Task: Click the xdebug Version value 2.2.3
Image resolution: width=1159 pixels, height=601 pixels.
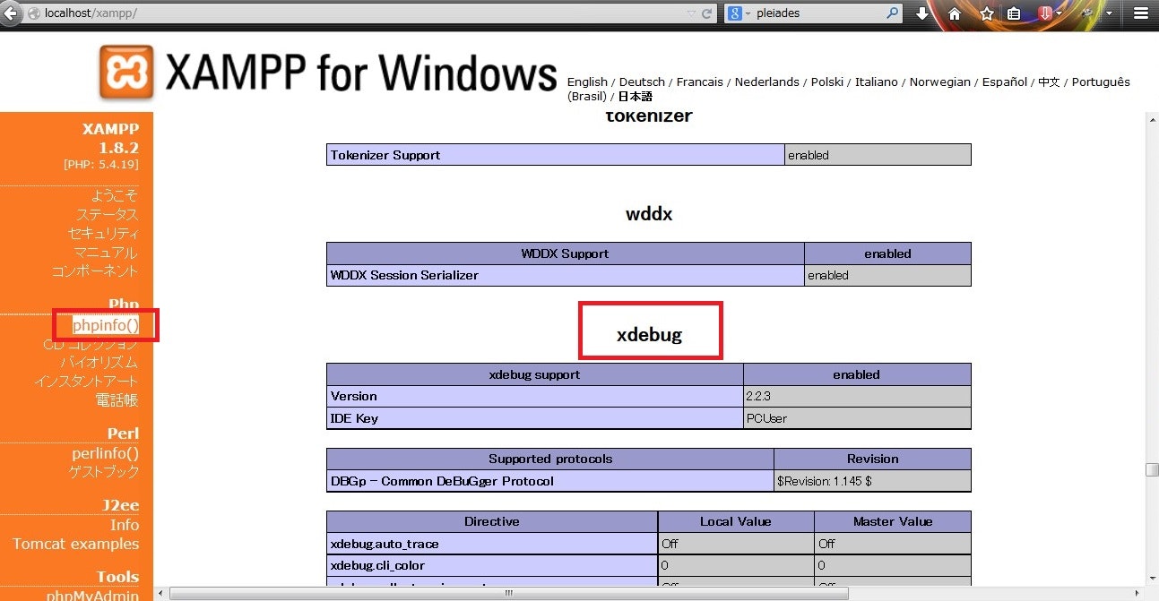Action: point(857,396)
